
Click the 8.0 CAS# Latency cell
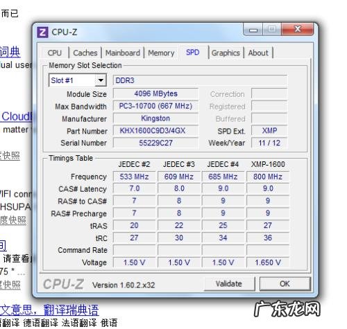179,188
